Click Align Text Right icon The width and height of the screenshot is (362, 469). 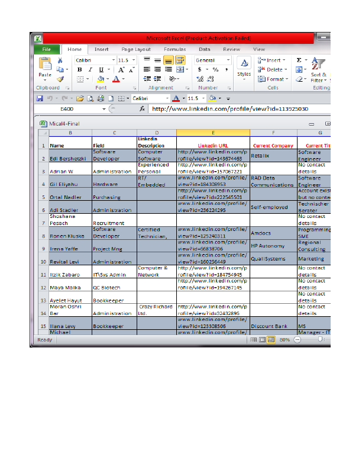(x=169, y=69)
